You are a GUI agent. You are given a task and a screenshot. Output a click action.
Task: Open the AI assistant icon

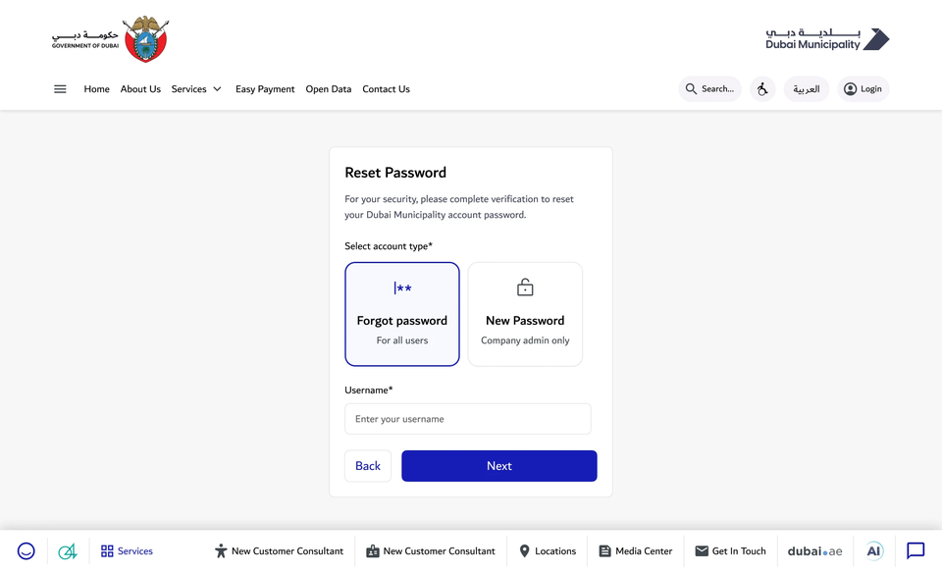(873, 551)
